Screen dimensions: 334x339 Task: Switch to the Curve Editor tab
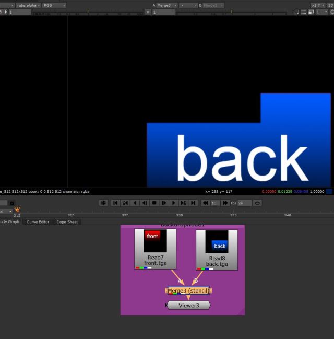tap(38, 222)
